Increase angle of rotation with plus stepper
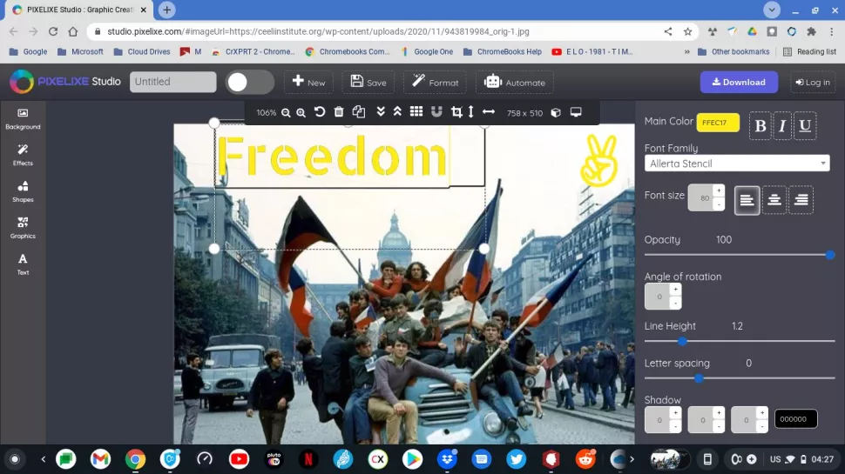Image resolution: width=845 pixels, height=474 pixels. [675, 289]
